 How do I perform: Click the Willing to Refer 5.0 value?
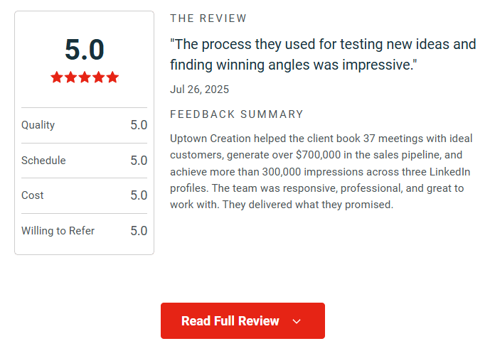click(139, 231)
